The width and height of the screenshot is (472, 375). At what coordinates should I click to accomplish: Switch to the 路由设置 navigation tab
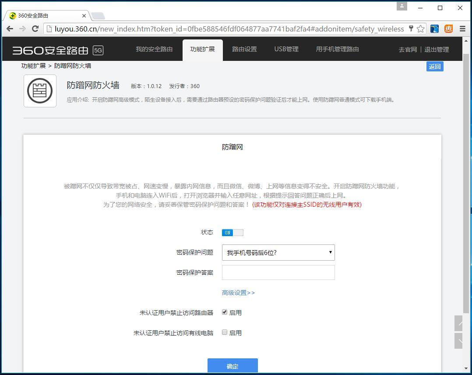[x=244, y=49]
